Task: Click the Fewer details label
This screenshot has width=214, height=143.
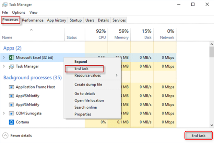Action: point(21,136)
